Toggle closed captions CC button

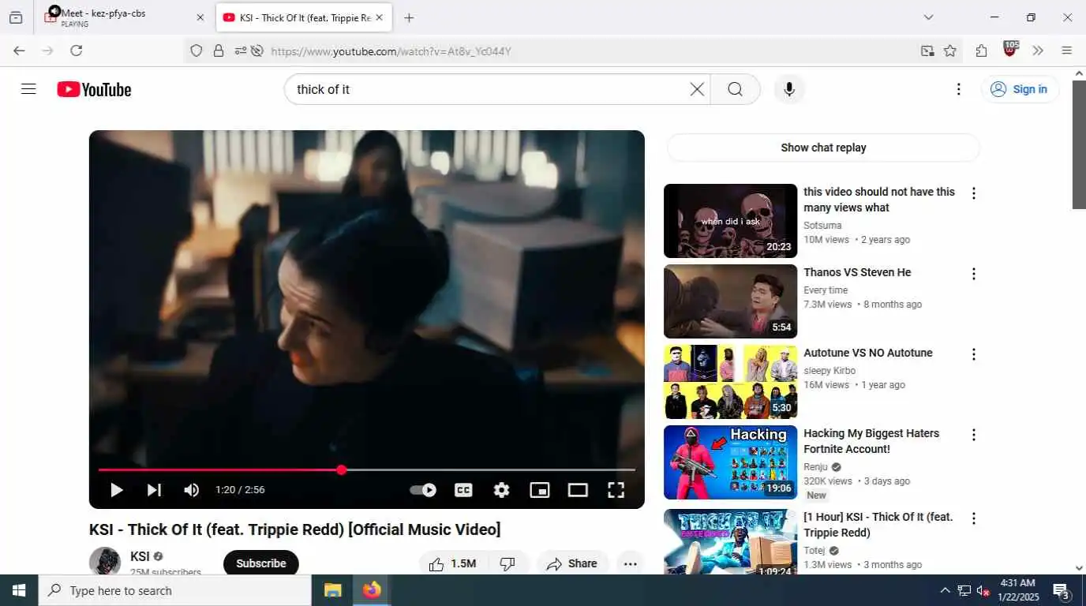click(463, 490)
